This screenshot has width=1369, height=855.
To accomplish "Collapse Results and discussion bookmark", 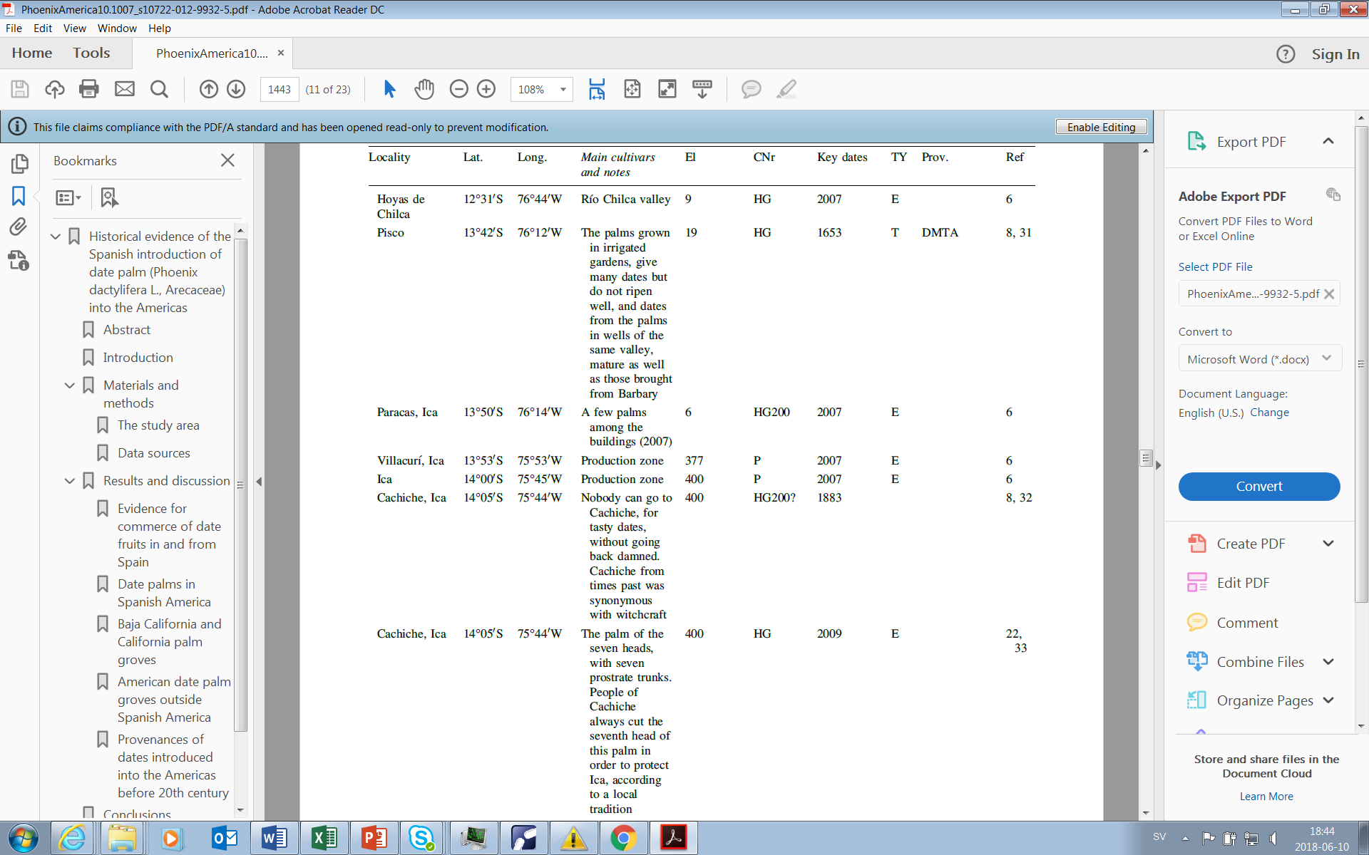I will click(70, 481).
